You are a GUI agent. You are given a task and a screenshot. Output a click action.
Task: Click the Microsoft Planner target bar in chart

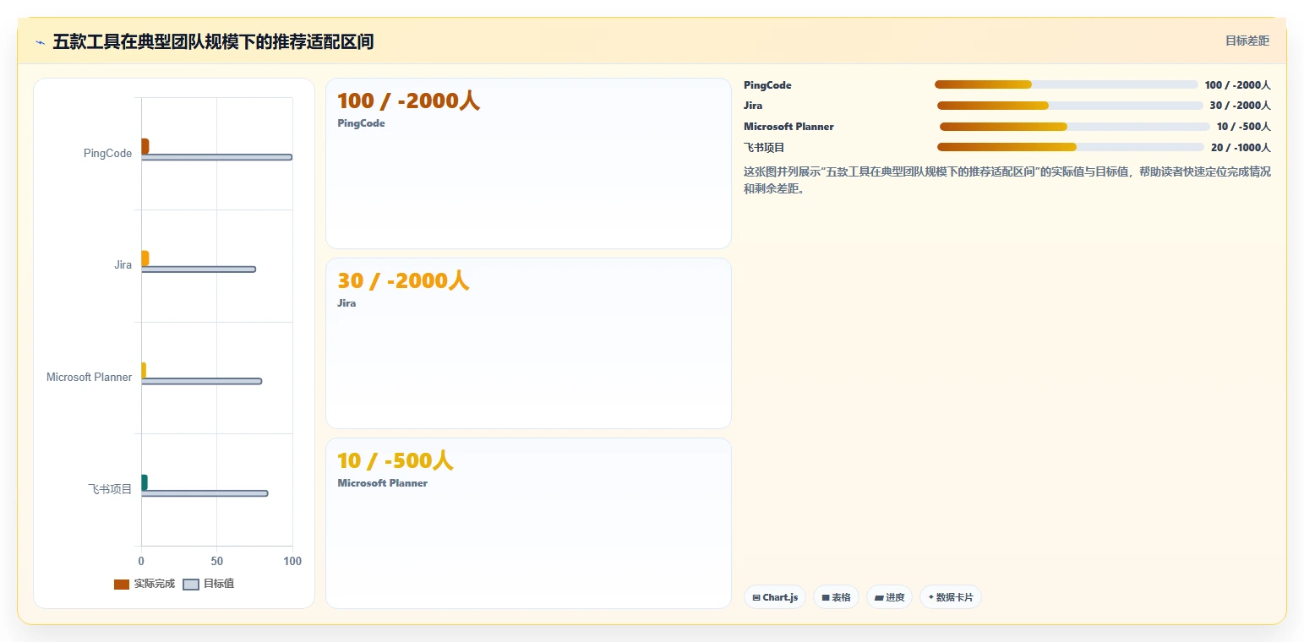[x=201, y=381]
